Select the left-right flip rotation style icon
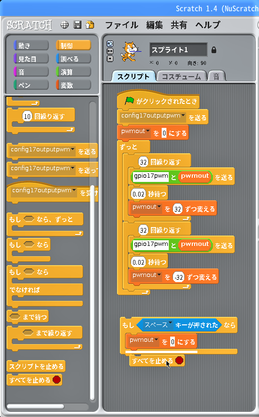The width and height of the screenshot is (259, 417). pyautogui.click(x=110, y=51)
